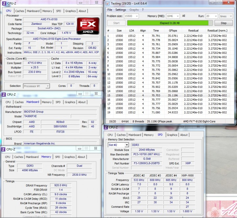Click the DRAM Frequency value 920.0 MHz
Image resolution: width=237 pixels, height=218 pixels.
tap(61, 185)
